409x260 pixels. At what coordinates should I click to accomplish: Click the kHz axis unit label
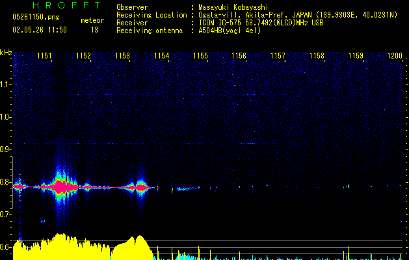[6, 53]
